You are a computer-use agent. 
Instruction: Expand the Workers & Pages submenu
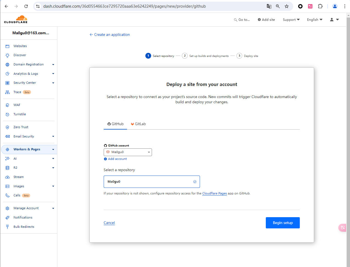click(x=53, y=150)
